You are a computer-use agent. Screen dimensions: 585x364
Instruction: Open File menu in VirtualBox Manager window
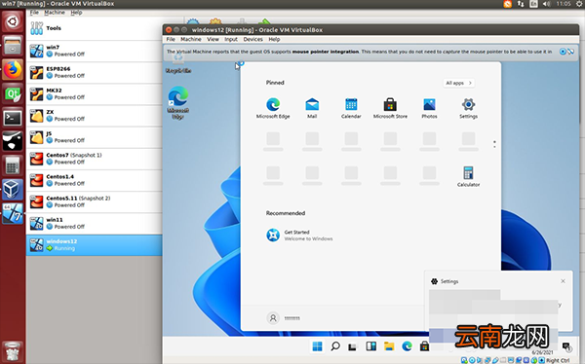pyautogui.click(x=34, y=13)
